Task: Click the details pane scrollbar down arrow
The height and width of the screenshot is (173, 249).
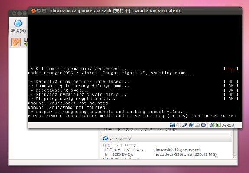Action: coord(235,157)
